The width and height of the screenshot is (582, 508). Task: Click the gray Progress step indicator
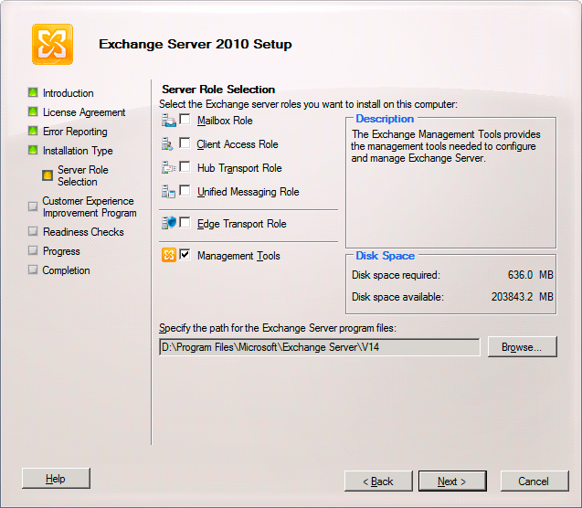coord(33,250)
